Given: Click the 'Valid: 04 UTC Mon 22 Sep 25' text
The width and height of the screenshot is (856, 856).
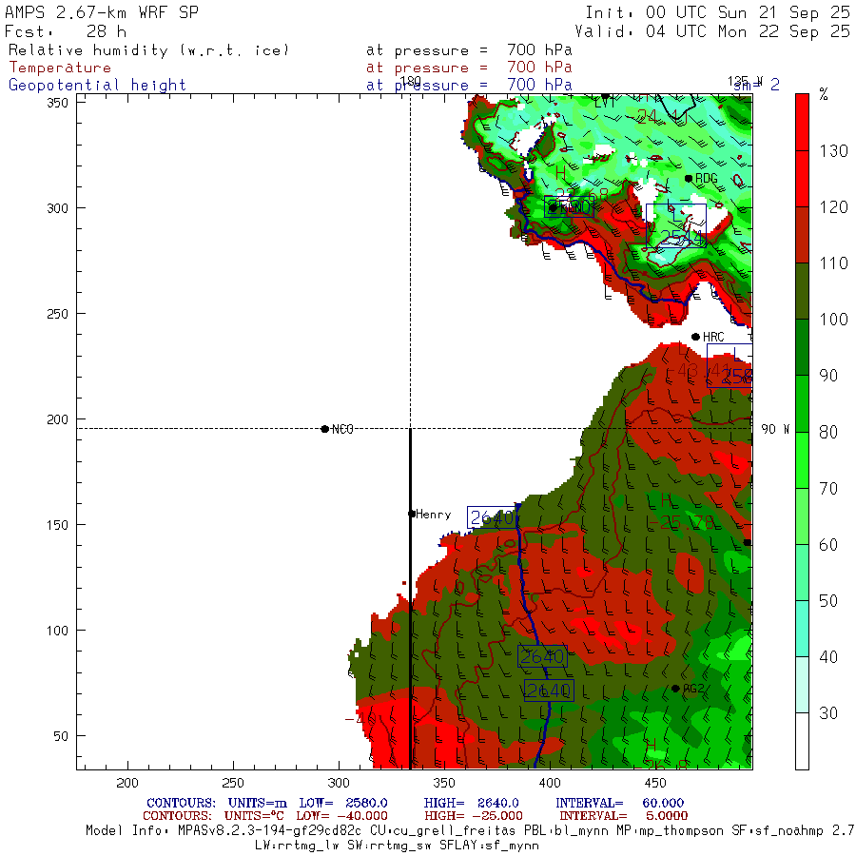Looking at the screenshot, I should (712, 31).
